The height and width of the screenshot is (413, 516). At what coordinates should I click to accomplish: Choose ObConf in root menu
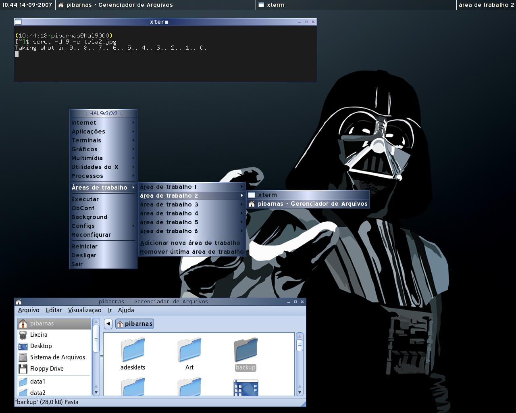[x=103, y=208]
